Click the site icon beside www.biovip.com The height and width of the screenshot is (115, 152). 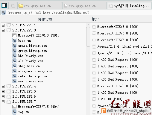point(14,81)
